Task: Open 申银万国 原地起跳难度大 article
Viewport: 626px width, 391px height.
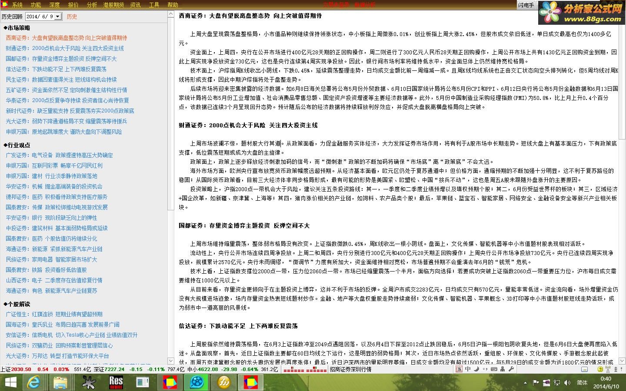Action: [x=64, y=132]
